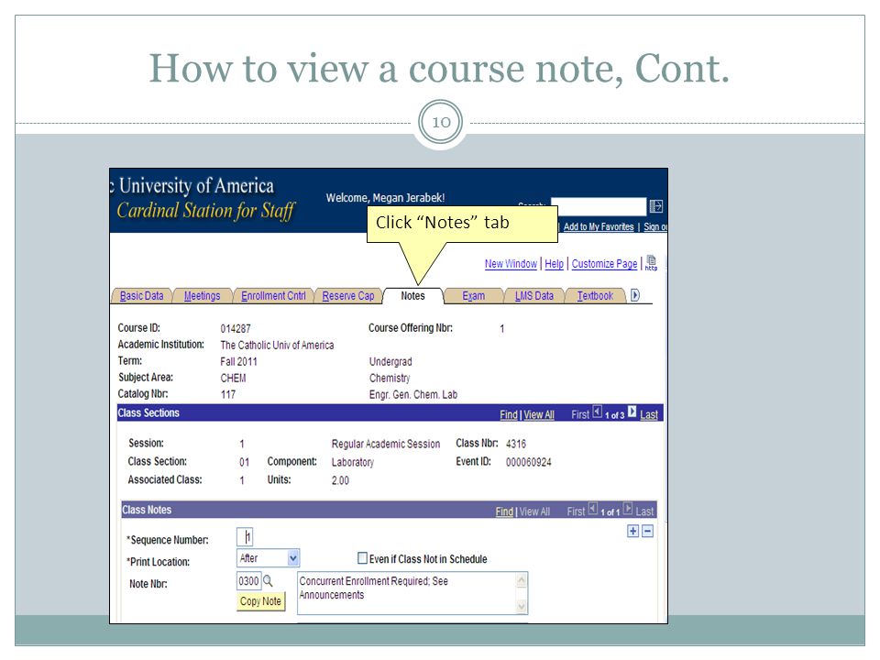The width and height of the screenshot is (880, 660).
Task: Add a new class note row
Action: click(x=633, y=531)
